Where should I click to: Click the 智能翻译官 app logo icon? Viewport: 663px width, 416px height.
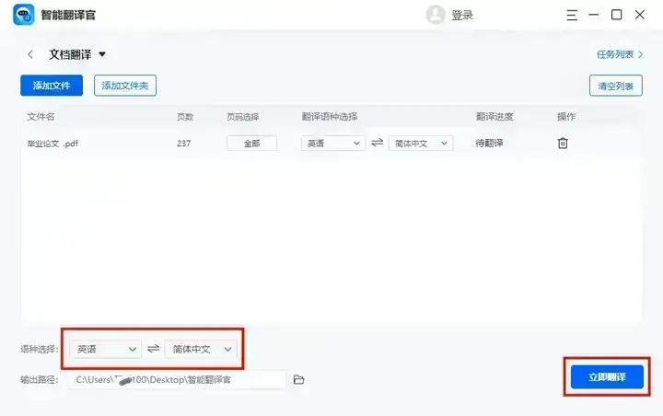pos(23,15)
